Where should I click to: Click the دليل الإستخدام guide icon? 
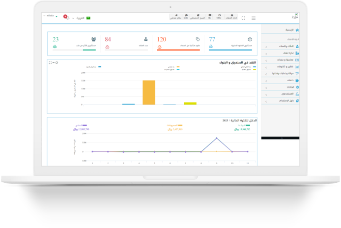[297, 101]
